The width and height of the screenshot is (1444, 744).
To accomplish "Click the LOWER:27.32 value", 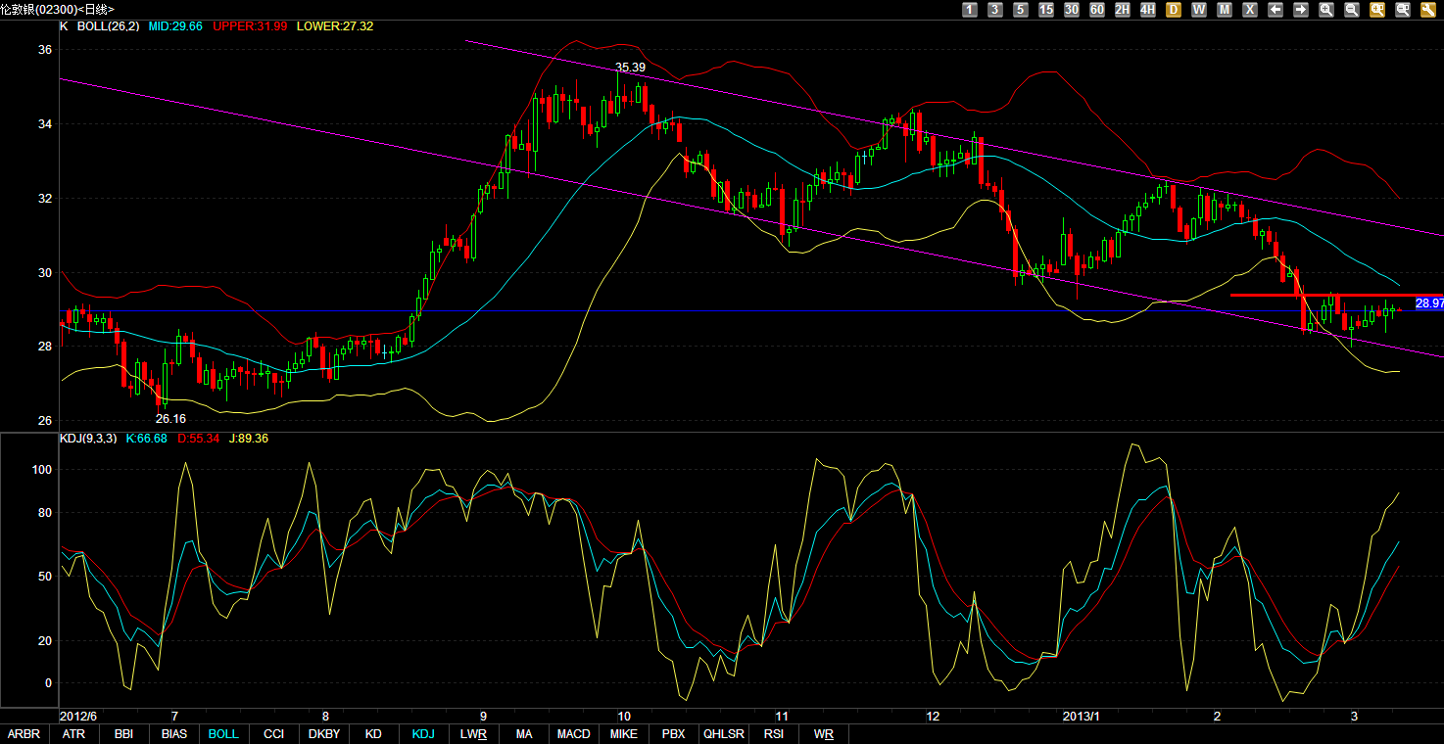I will pos(333,26).
